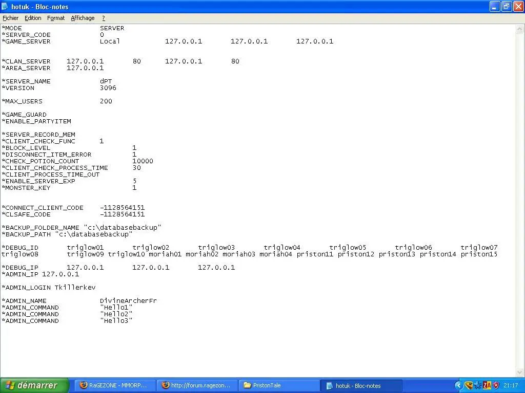Image resolution: width=525 pixels, height=393 pixels.
Task: Click the potion count value 10000
Action: (143, 161)
